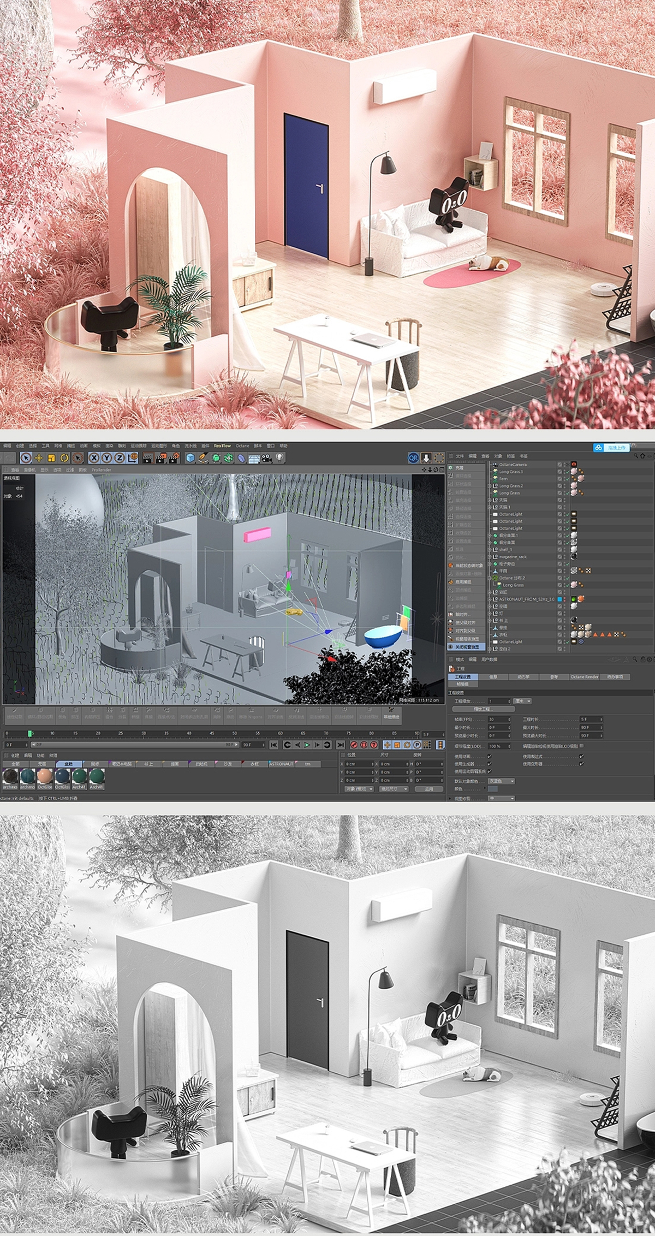
Task: Toggle visibility dots for OctaneCamera
Action: pyautogui.click(x=564, y=465)
